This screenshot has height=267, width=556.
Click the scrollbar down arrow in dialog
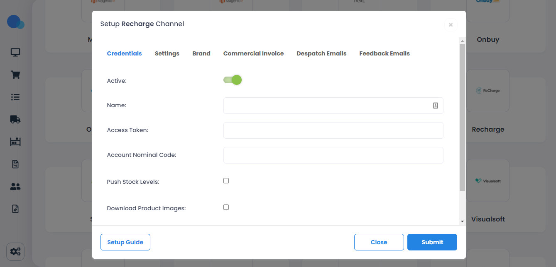pos(462,221)
